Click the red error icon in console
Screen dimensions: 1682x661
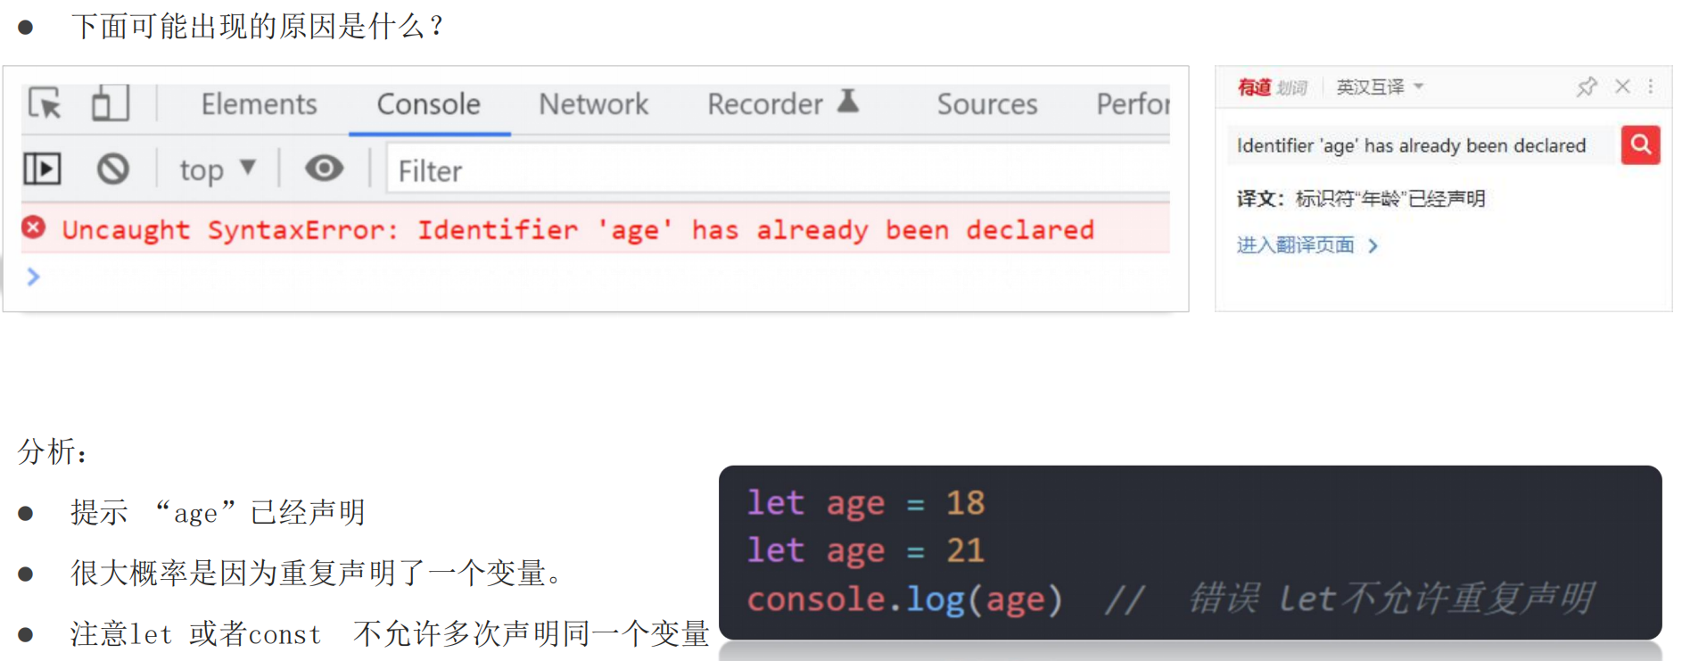34,228
